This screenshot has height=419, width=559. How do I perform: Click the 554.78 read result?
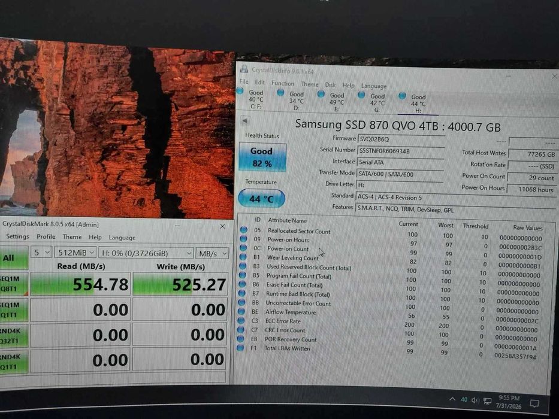tap(80, 284)
